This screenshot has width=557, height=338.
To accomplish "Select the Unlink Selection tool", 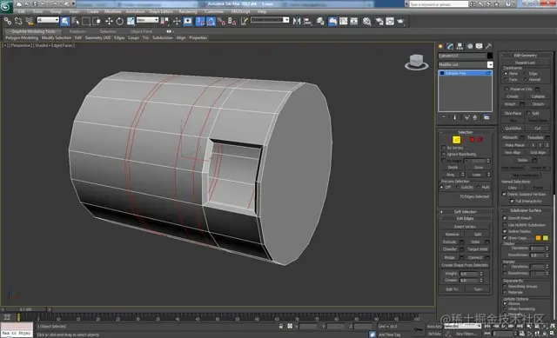I will tap(18, 22).
